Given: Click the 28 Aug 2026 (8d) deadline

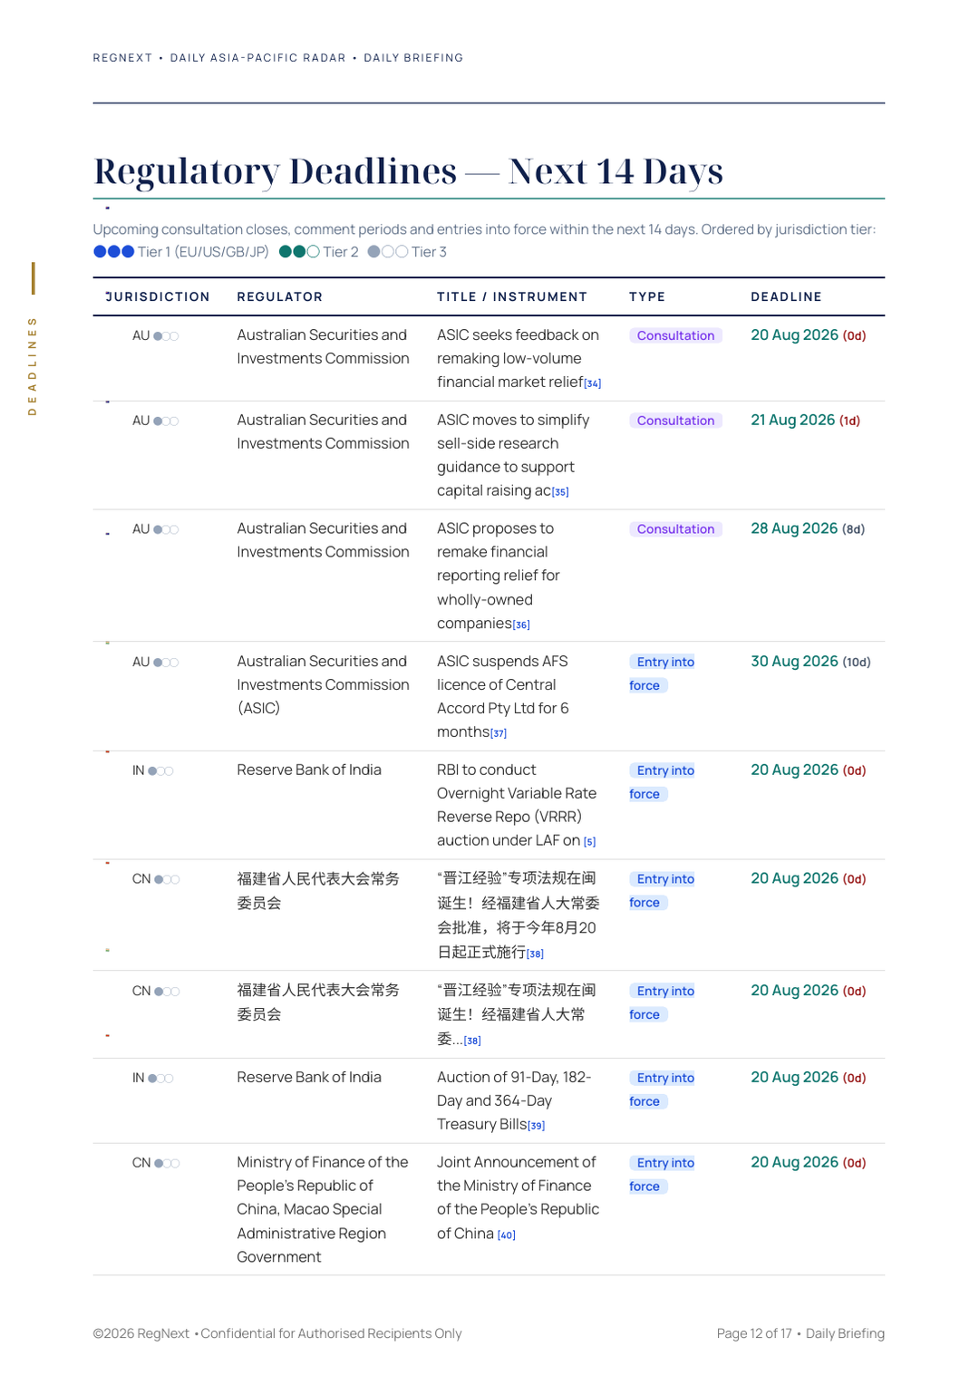Looking at the screenshot, I should pyautogui.click(x=808, y=528).
